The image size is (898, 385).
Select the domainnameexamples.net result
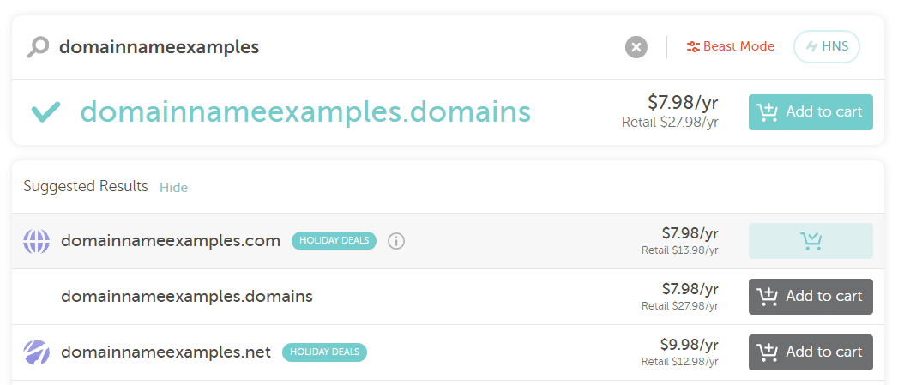[x=166, y=352]
